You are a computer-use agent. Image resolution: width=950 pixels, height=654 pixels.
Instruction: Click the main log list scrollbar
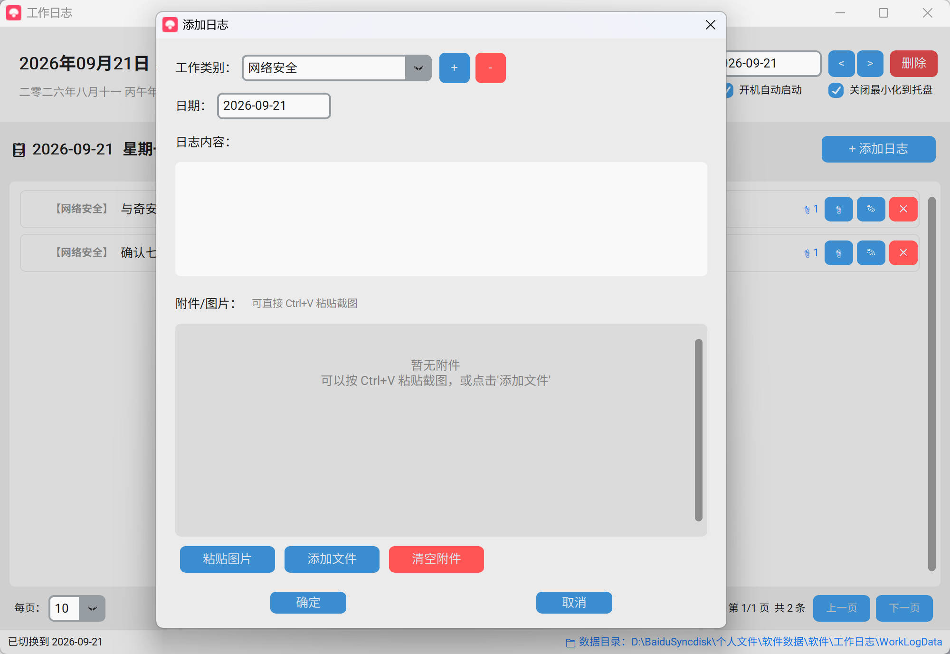coord(931,384)
